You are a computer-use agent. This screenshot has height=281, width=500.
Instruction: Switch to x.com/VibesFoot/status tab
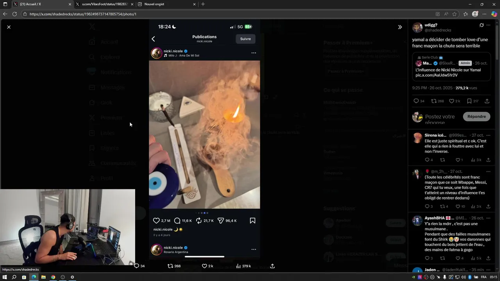tap(105, 4)
